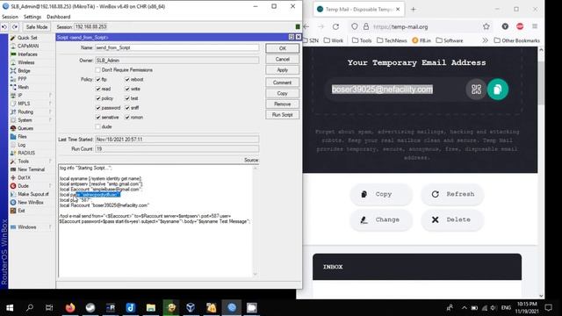Click Delete button on Temp Mail
The height and width of the screenshot is (316, 562).
(x=453, y=219)
